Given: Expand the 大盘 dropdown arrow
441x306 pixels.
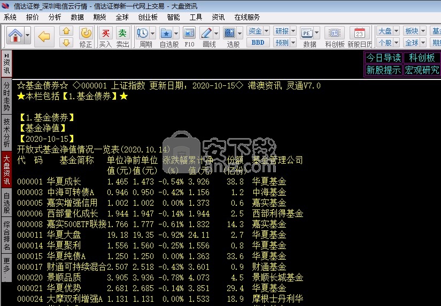Looking at the screenshot, I should click(396, 31).
